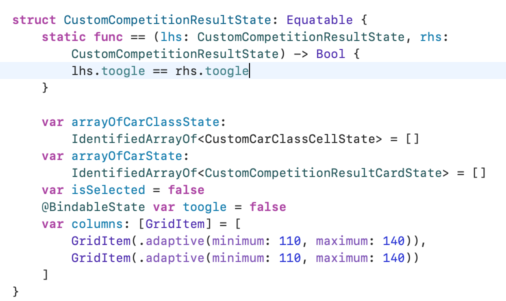Click the false value of isSelected
506x301 pixels.
point(186,190)
